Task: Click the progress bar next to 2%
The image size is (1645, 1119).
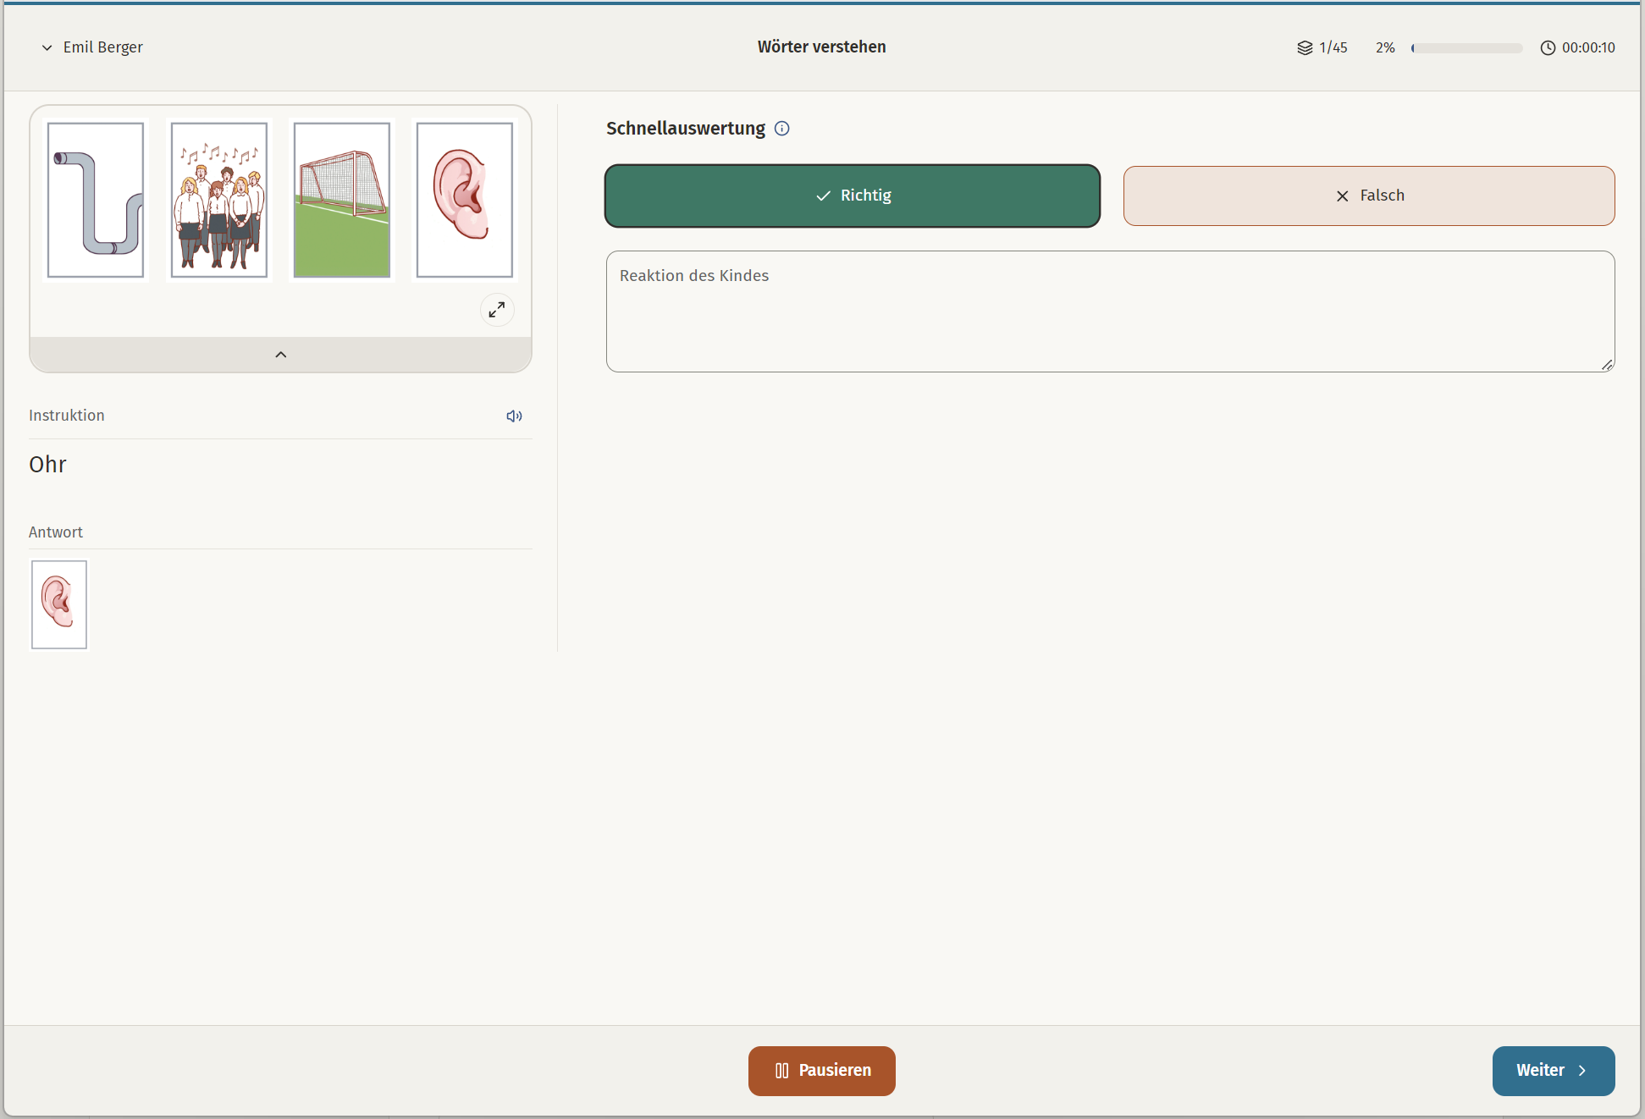Action: 1466,48
